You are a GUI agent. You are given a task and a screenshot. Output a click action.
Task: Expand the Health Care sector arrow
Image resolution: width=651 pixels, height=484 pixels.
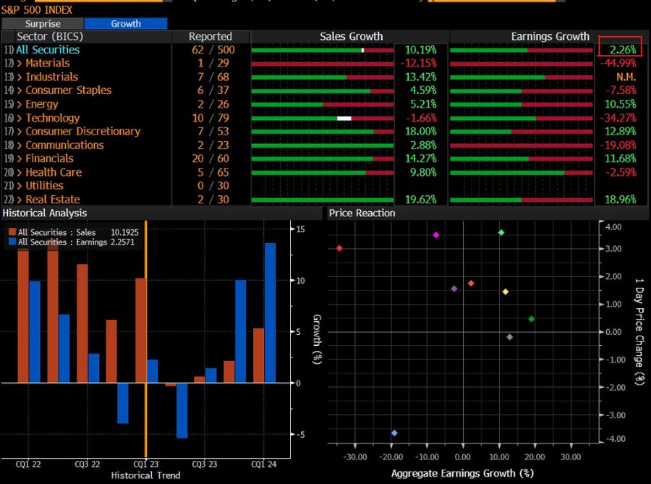pos(20,172)
